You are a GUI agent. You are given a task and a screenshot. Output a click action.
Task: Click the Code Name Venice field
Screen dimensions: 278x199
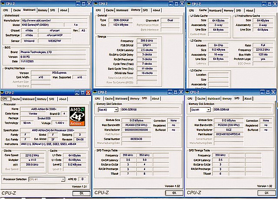tap(33, 114)
